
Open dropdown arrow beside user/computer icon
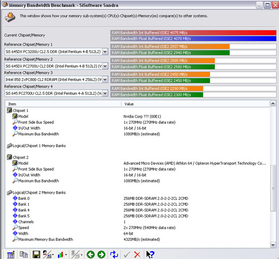tap(53, 255)
